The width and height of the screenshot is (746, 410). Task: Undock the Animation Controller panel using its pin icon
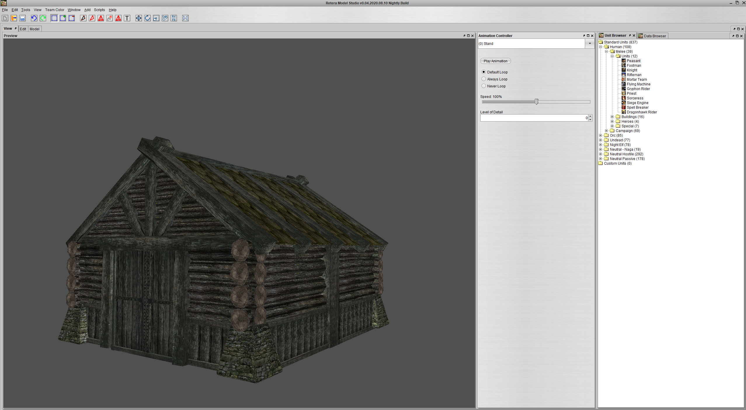click(584, 36)
